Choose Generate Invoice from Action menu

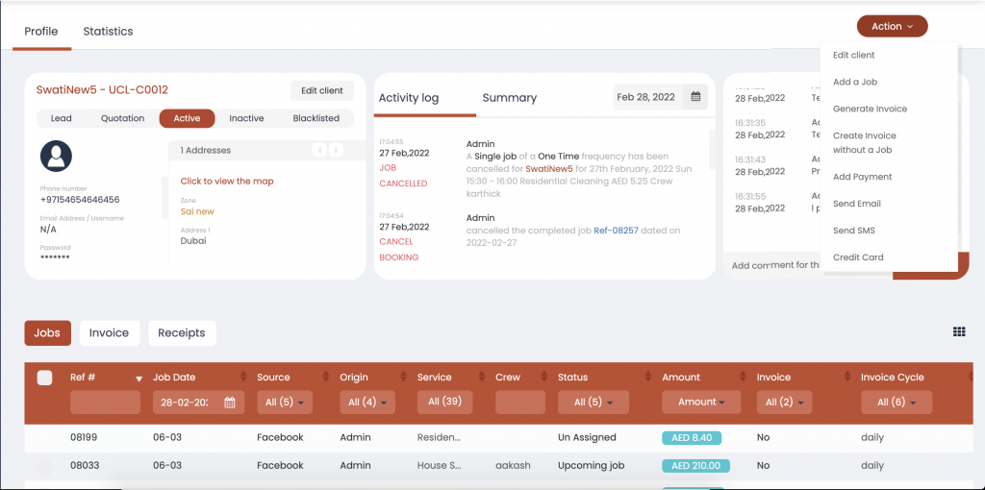point(870,109)
